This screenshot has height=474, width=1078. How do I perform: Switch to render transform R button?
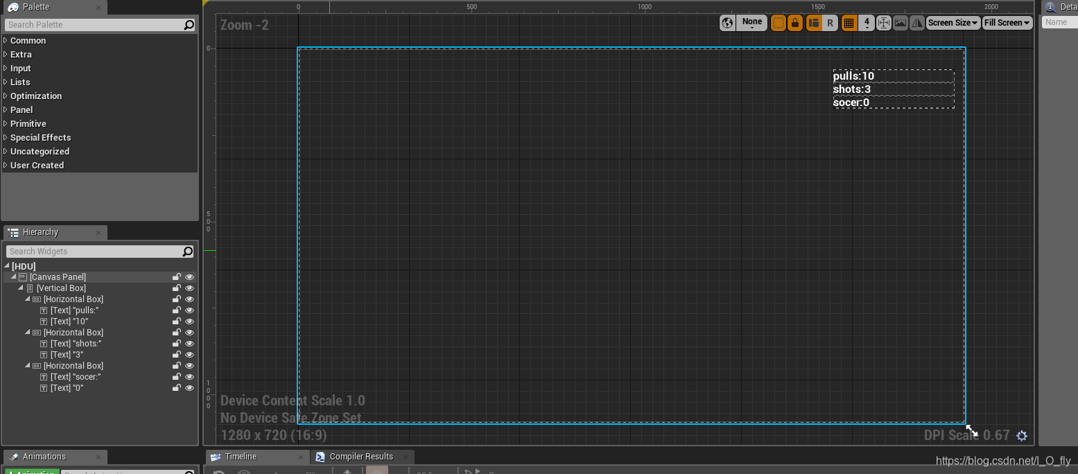(831, 23)
